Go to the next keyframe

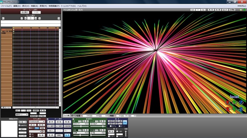click(x=39, y=18)
